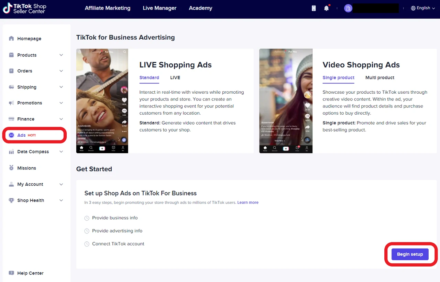Click the Missions medal icon
440x282 pixels.
[x=11, y=168]
